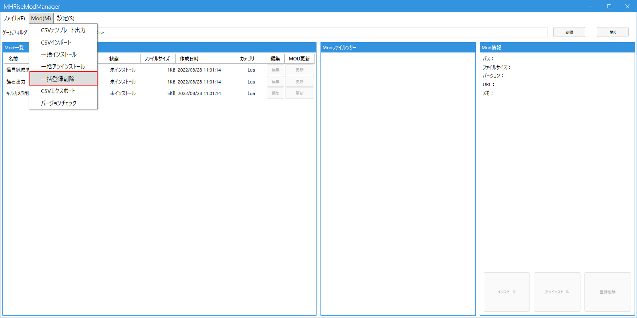Click 編集 button in 護石出力 row
The image size is (637, 318).
(276, 81)
